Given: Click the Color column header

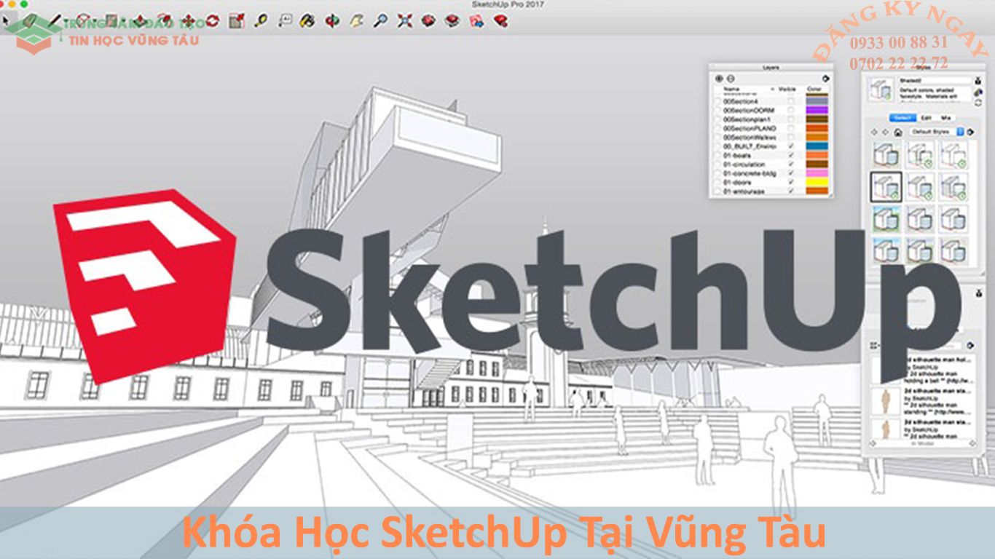Looking at the screenshot, I should tap(814, 89).
